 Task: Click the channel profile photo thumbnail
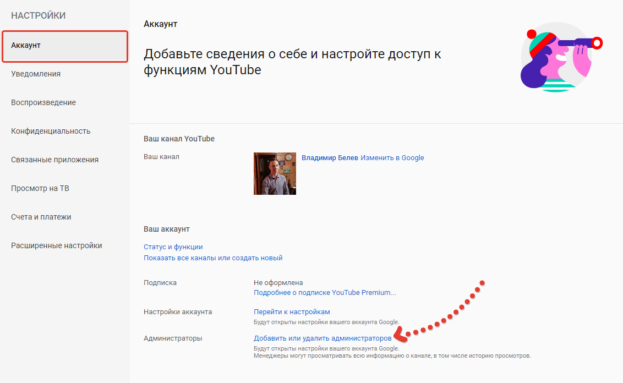point(275,174)
